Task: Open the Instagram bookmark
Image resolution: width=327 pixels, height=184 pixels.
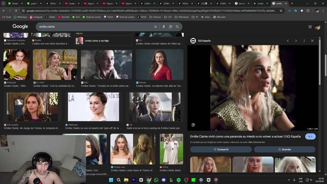Action: (36, 17)
